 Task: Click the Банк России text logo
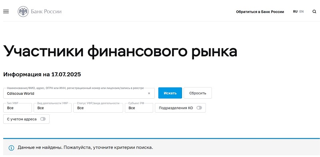coord(46,12)
